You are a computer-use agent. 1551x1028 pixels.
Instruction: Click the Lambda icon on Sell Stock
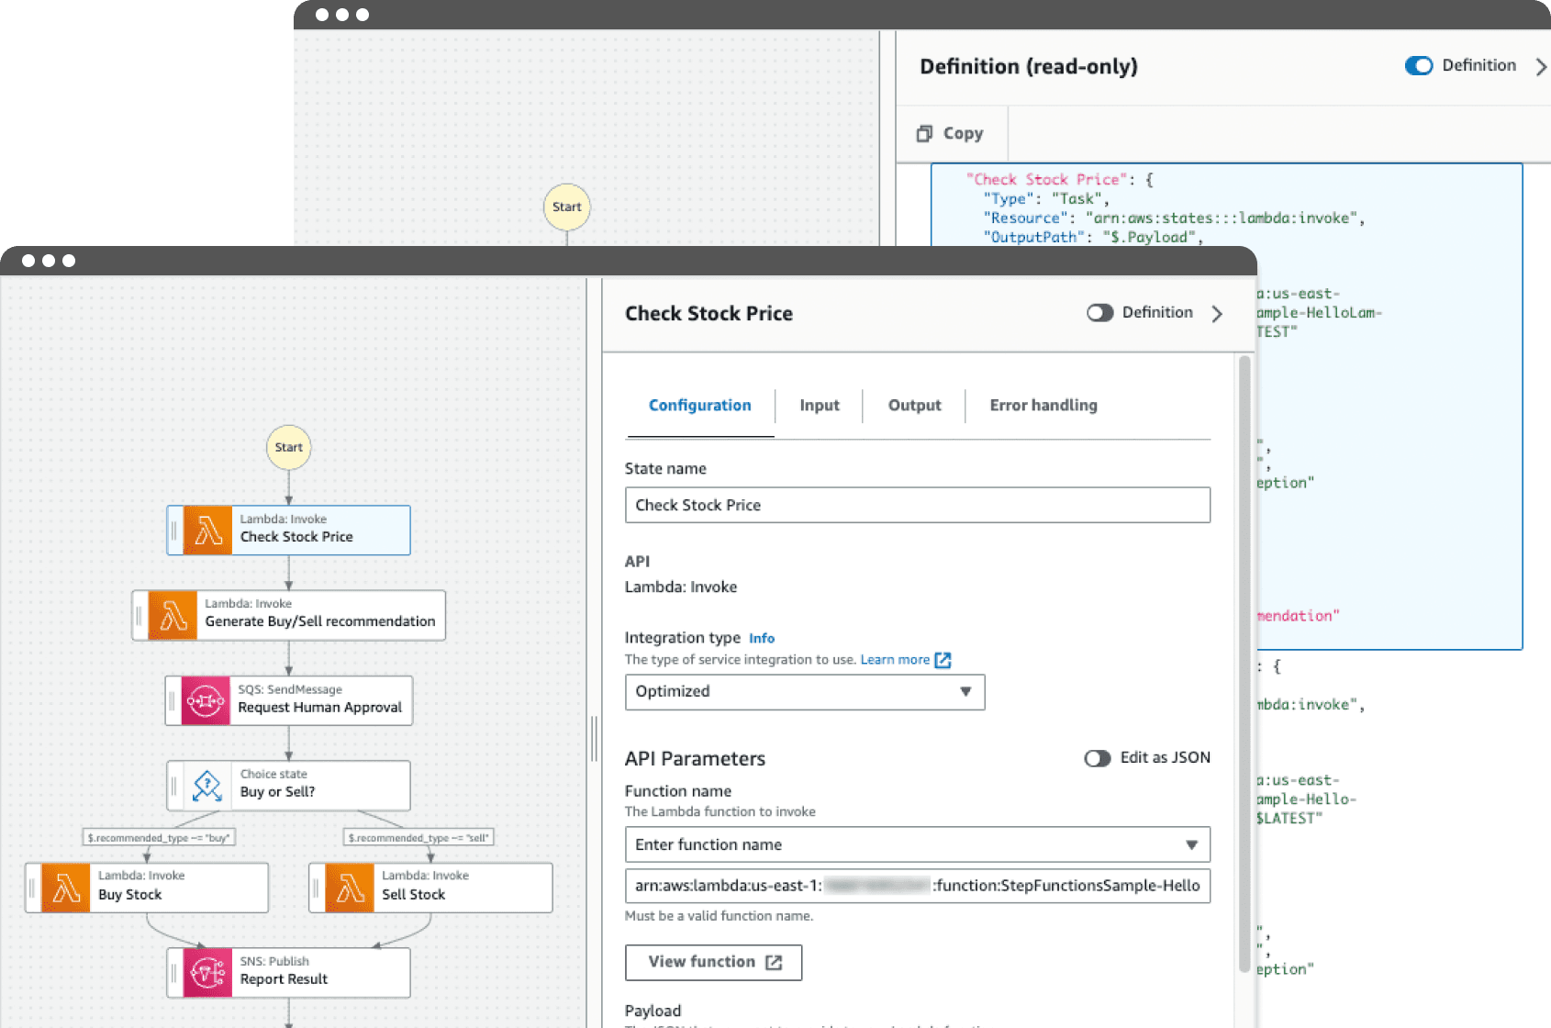[x=350, y=888]
